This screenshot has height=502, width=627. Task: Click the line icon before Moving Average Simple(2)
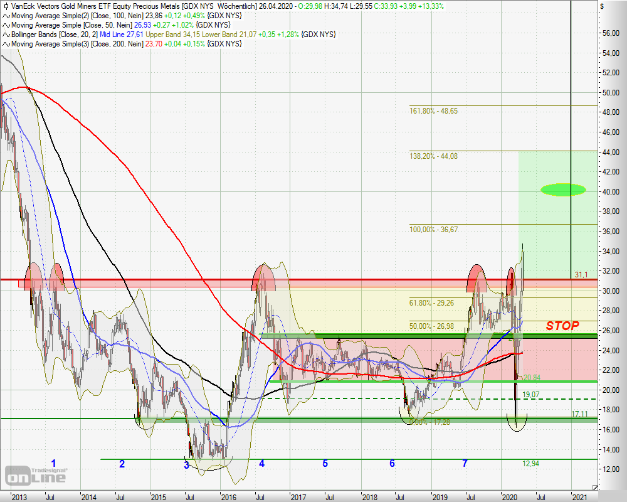coord(6,16)
